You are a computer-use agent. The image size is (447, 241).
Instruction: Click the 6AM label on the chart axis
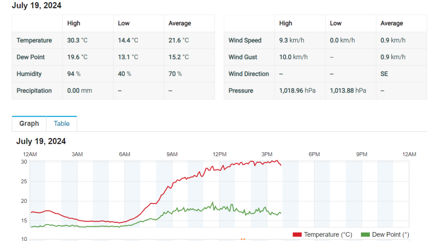click(x=124, y=154)
